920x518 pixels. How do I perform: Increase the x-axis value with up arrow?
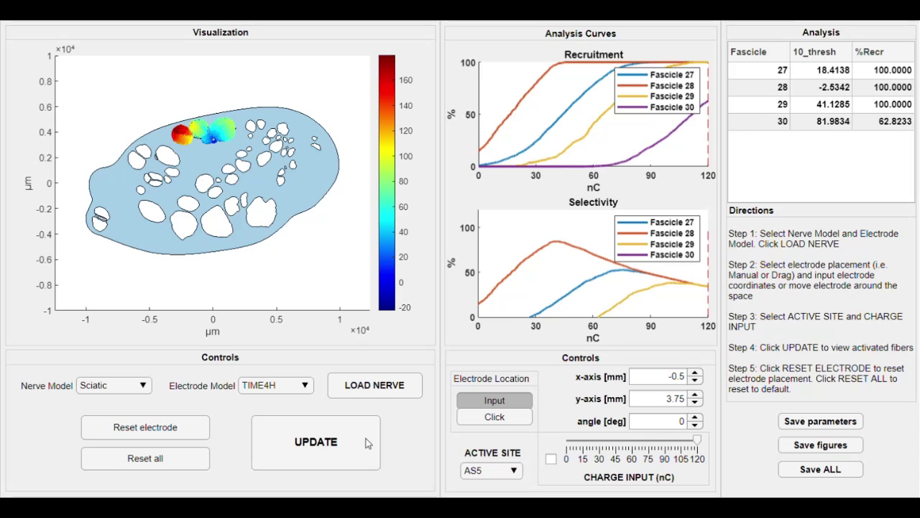[694, 373]
